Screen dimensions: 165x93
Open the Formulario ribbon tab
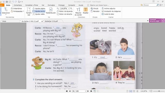click(x=51, y=5)
